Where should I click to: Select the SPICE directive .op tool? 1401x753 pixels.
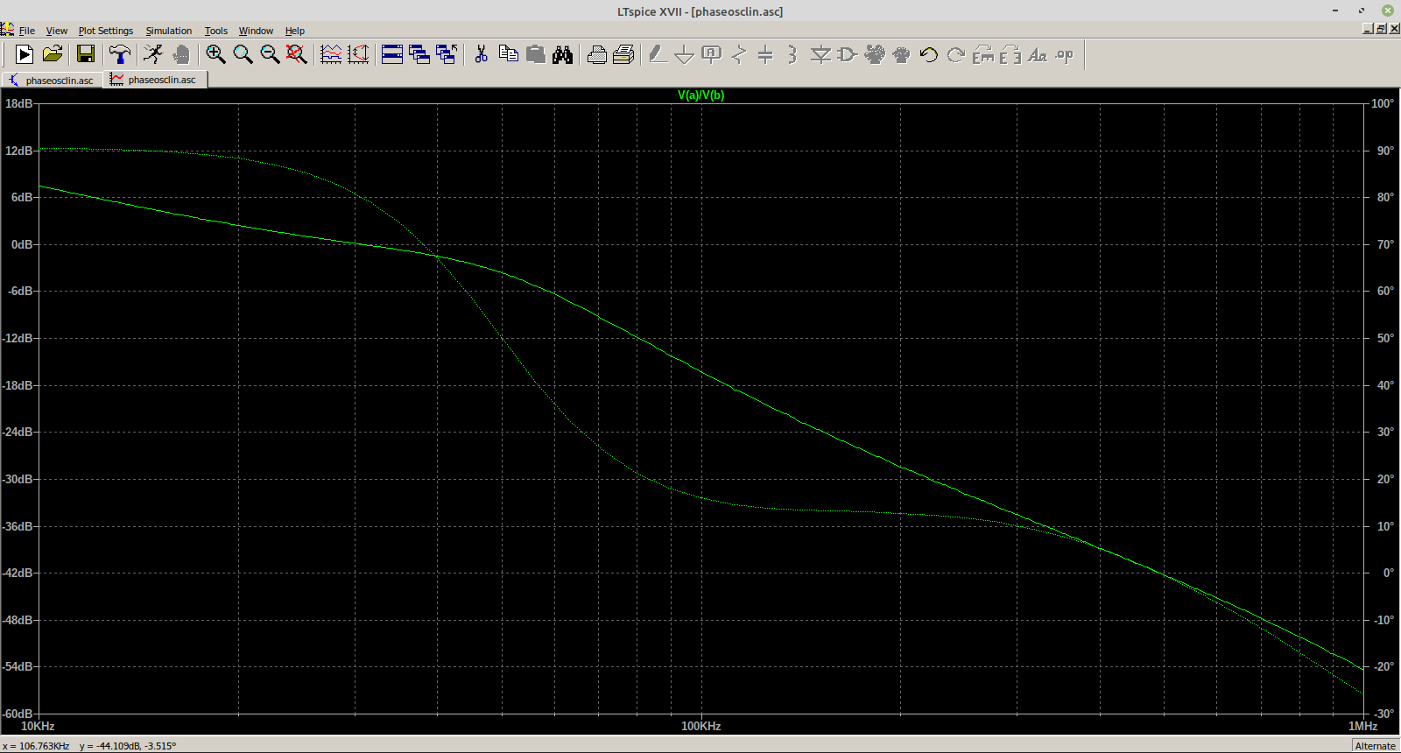[x=1065, y=54]
